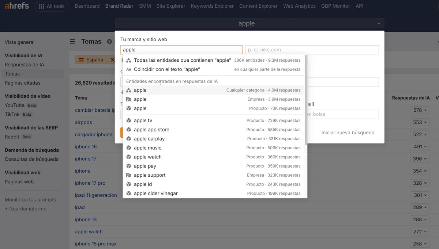Expand the 301 responses dropdown for ipad 11 generacion
The width and height of the screenshot is (439, 249).
(x=420, y=195)
